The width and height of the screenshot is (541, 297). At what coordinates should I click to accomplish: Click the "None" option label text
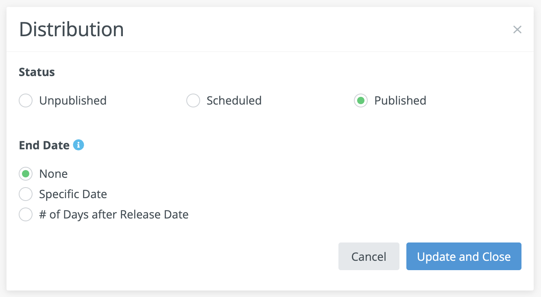point(53,174)
